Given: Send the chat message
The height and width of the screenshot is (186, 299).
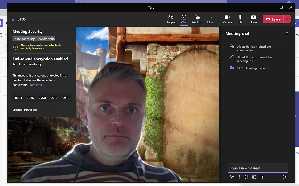Looking at the screenshot, I should point(284,177).
